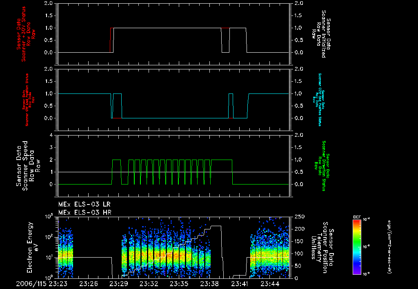Image resolution: width=418 pixels, height=289 pixels.
Task: Select the '23:38' time axis label
Action: 209,284
